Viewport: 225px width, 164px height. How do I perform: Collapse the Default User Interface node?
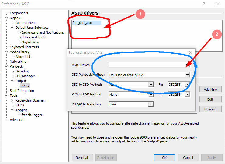(12, 28)
